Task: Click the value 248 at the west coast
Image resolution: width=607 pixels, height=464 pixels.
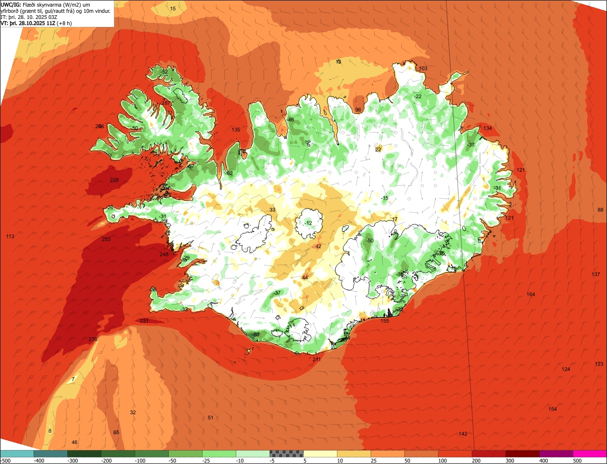Action: tap(164, 255)
